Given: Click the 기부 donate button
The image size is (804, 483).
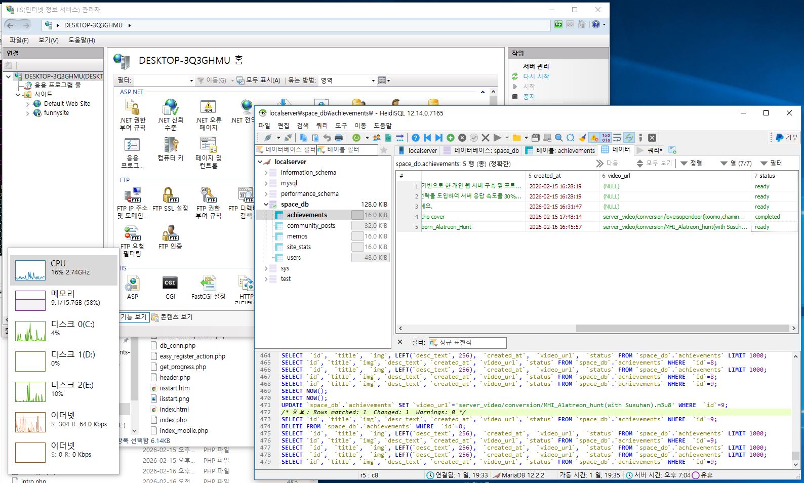Looking at the screenshot, I should coord(786,138).
